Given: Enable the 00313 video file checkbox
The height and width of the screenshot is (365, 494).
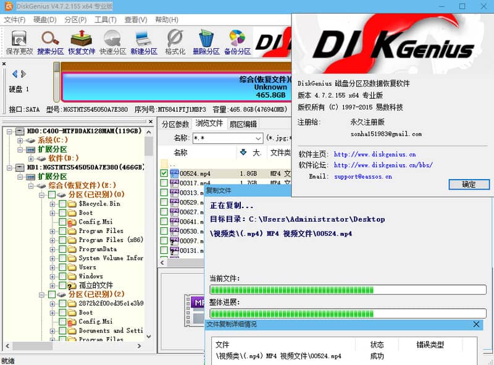Looking at the screenshot, I should click(x=164, y=192).
